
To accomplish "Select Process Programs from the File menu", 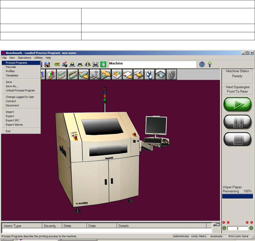I will 16,63.
